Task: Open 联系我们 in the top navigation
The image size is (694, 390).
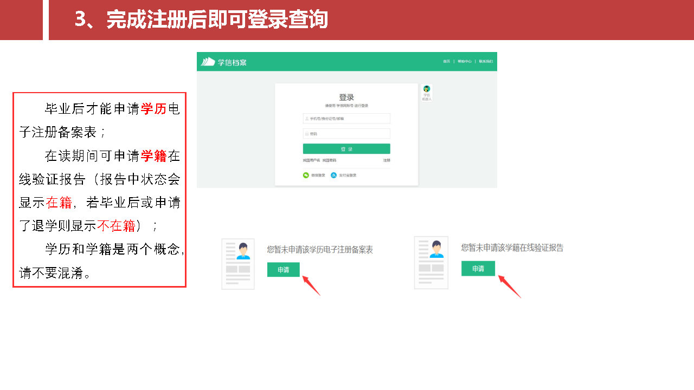Action: tap(486, 62)
